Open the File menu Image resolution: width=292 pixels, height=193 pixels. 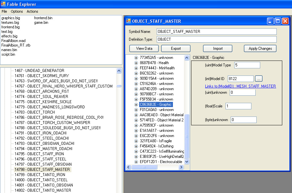(x=4, y=11)
